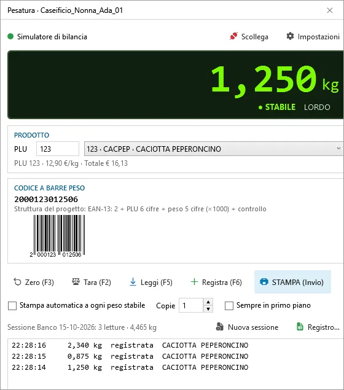Select barcode number 2000123012506
Screen dimensions: 344x390
point(46,199)
